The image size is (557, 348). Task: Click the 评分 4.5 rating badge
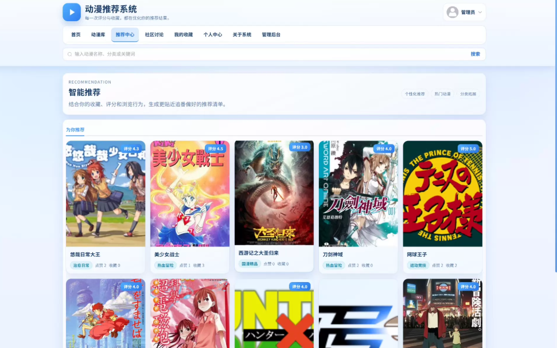click(216, 149)
